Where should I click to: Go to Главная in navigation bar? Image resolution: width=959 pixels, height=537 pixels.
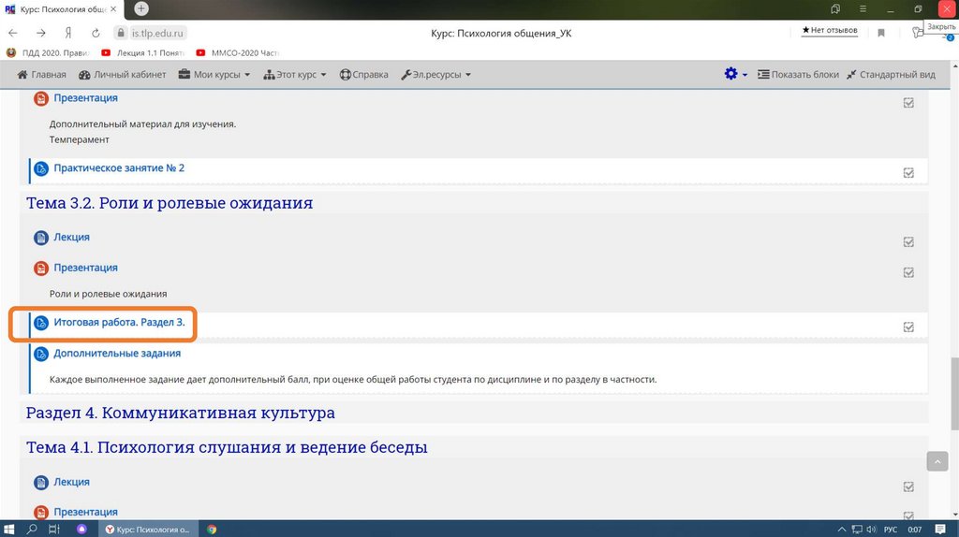42,75
